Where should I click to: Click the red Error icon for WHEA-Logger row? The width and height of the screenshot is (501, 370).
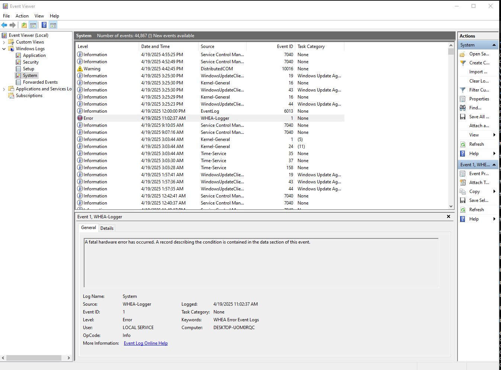pyautogui.click(x=80, y=118)
